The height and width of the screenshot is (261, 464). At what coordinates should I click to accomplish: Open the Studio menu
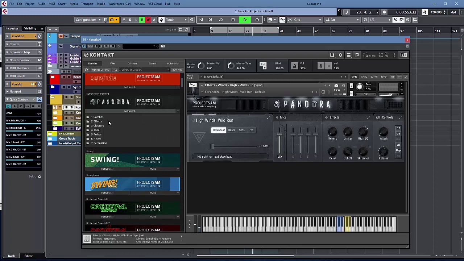(x=101, y=4)
